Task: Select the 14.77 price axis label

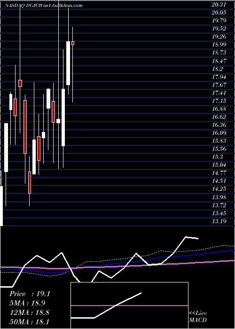Action: (x=219, y=173)
